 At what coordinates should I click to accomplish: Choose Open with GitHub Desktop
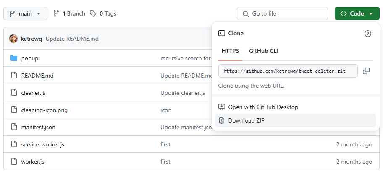point(296,107)
